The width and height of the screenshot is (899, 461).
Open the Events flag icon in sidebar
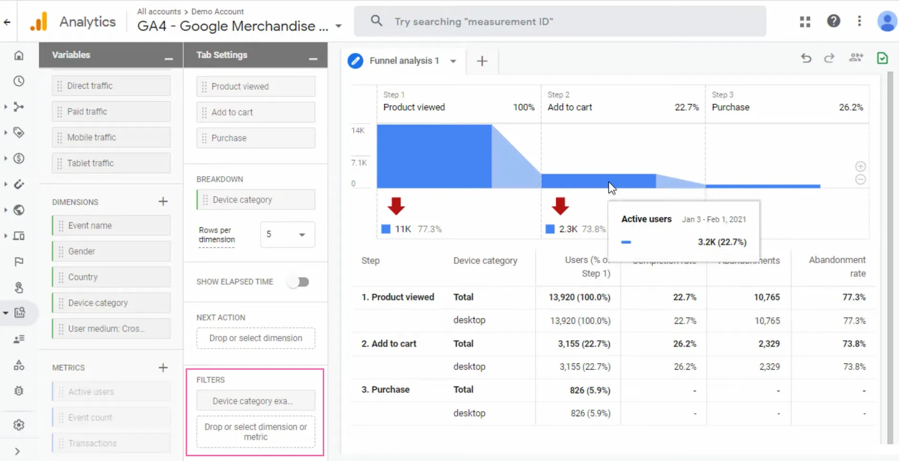coord(19,262)
